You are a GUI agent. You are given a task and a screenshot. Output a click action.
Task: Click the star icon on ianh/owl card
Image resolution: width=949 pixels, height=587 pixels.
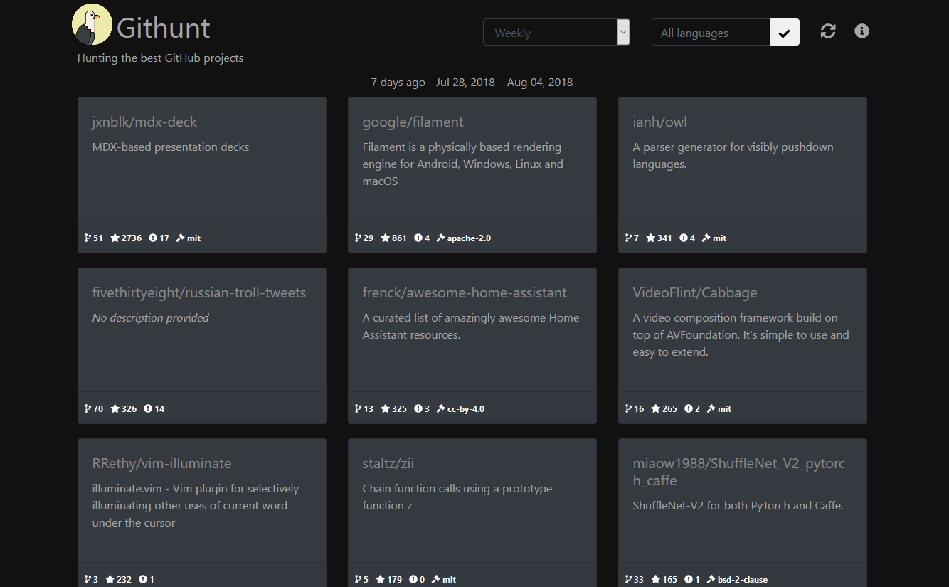[651, 238]
